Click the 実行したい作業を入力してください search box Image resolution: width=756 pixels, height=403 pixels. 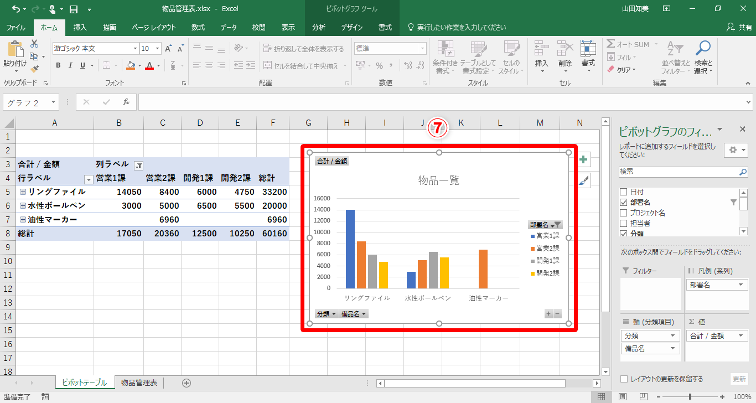point(457,27)
